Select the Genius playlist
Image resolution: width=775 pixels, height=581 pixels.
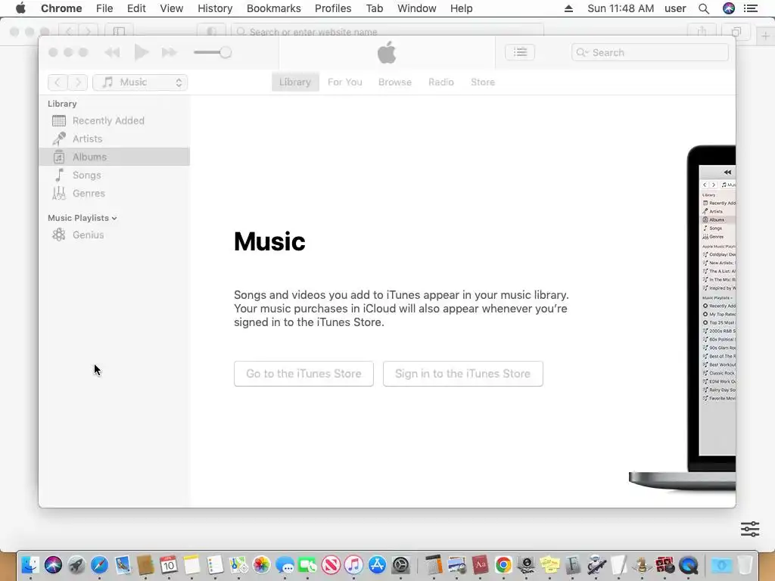[114, 235]
